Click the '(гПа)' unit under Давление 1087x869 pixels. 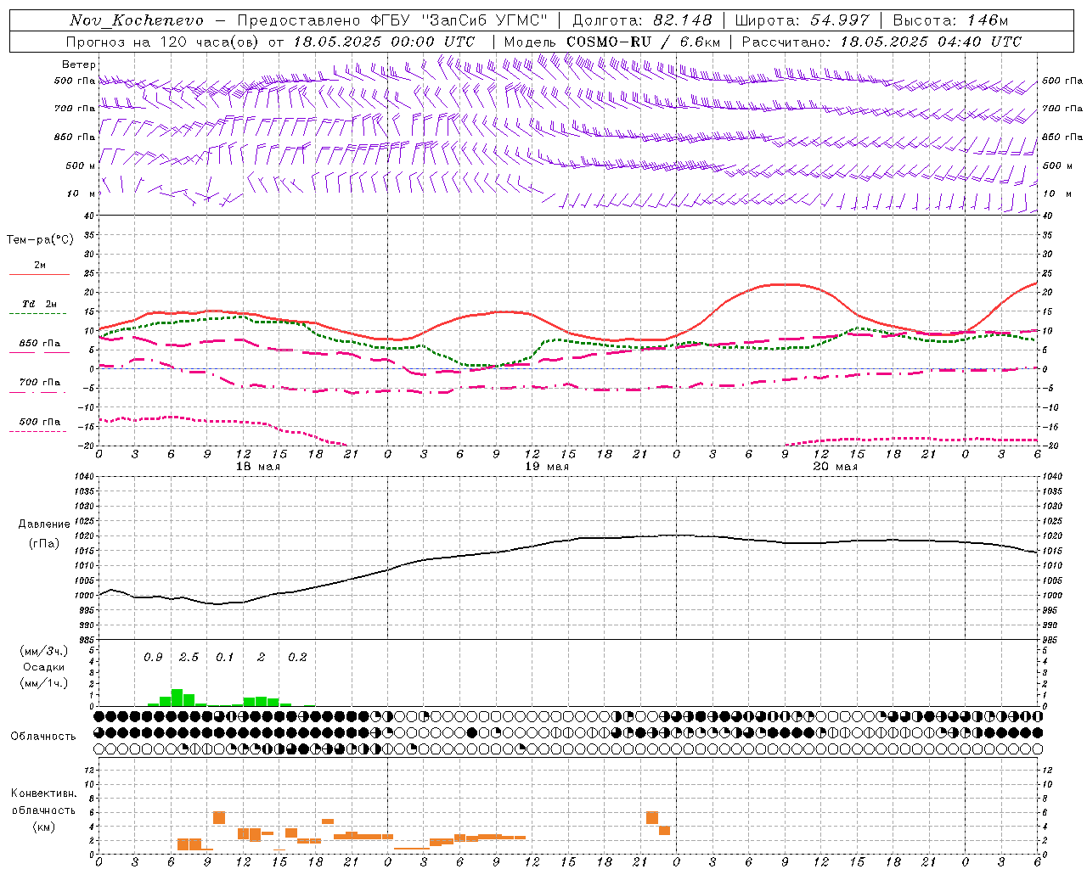pos(44,544)
